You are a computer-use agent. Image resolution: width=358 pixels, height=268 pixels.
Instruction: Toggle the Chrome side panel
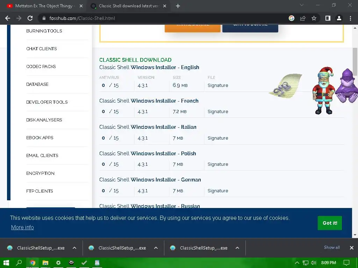(328, 18)
